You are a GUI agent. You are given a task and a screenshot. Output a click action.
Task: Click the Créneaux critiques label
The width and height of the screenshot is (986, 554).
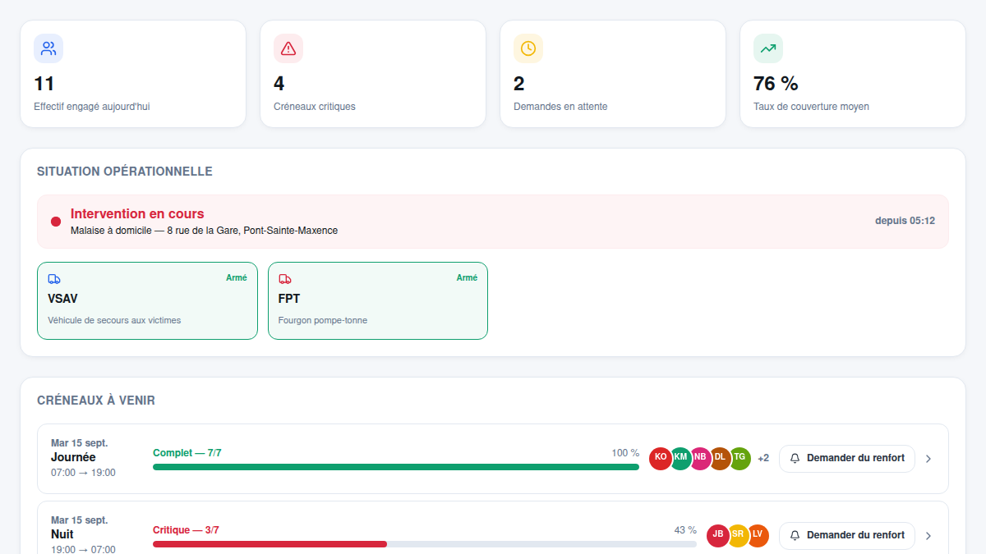click(315, 107)
